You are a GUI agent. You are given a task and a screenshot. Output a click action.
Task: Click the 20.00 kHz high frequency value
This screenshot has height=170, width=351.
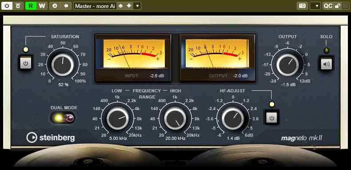click(x=175, y=138)
